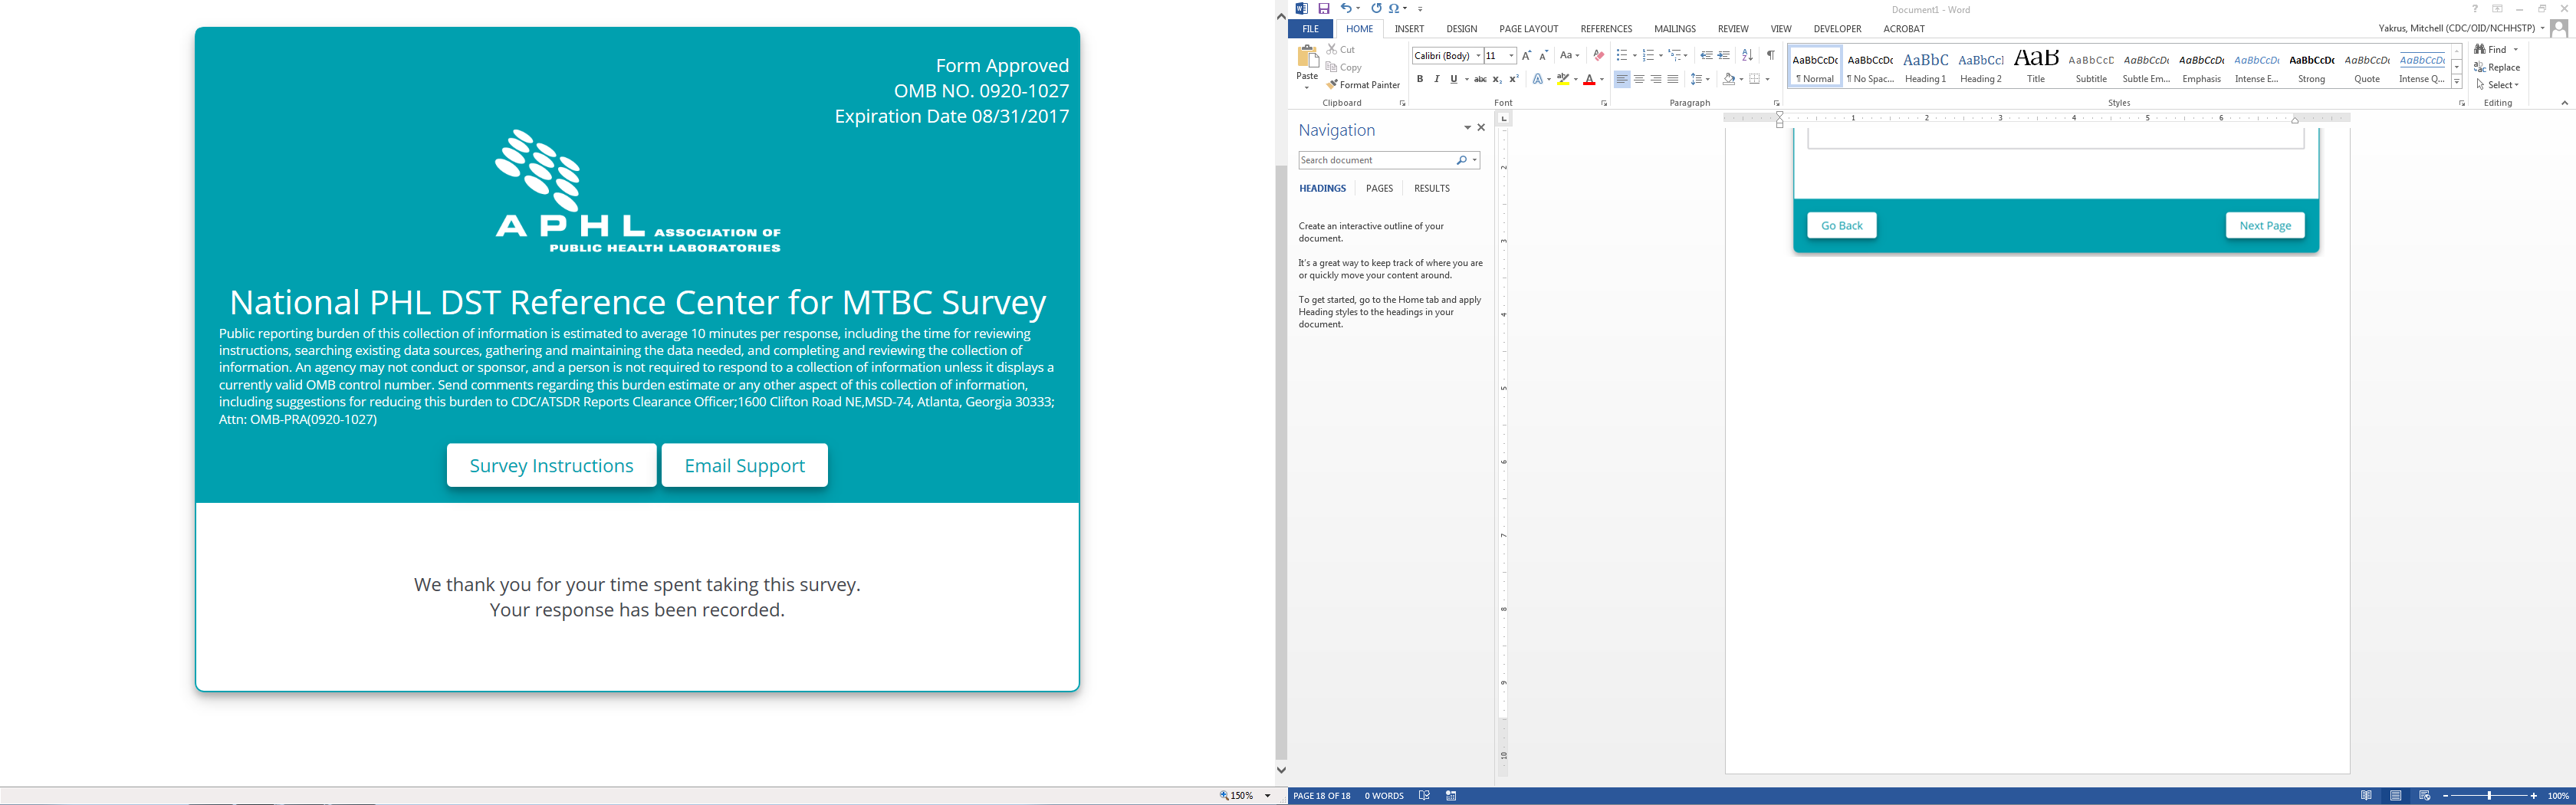Apply strikethrough formatting
The width and height of the screenshot is (2576, 805).
(x=1480, y=79)
